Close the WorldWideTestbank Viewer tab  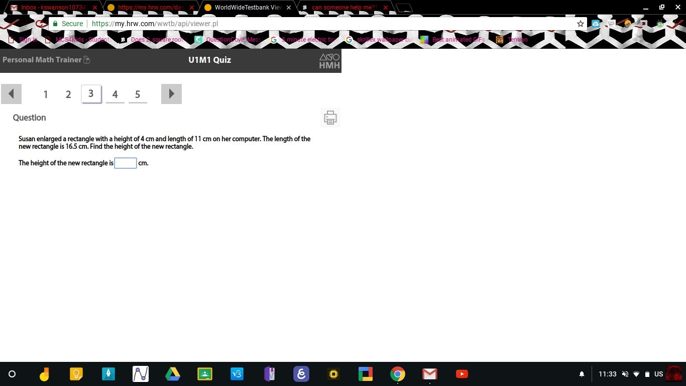click(x=289, y=8)
